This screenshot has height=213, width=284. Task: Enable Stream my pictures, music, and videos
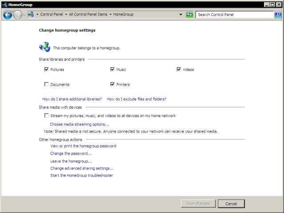47,116
